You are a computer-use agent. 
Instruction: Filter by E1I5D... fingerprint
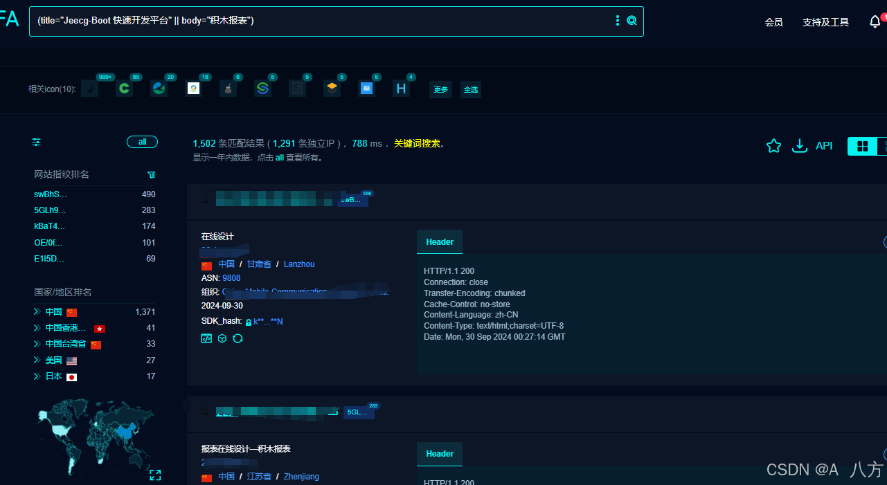point(49,259)
